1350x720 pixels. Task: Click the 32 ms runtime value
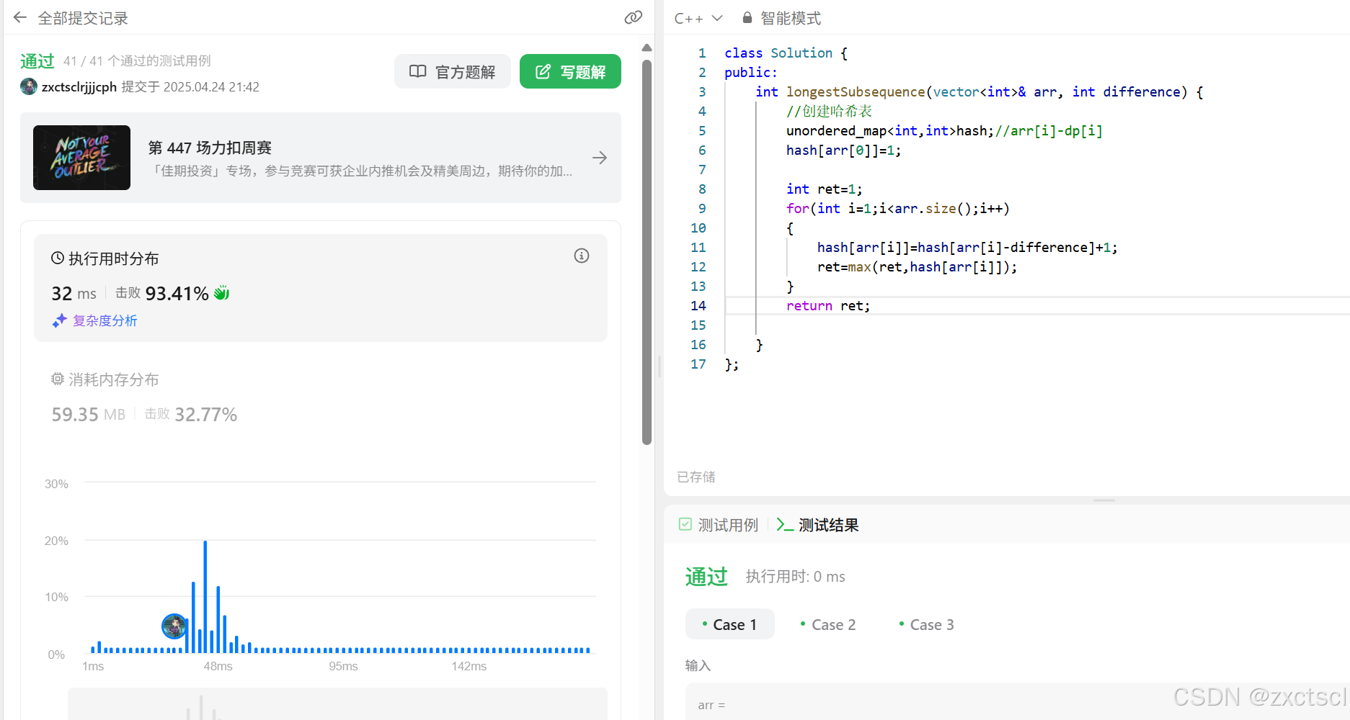74,294
